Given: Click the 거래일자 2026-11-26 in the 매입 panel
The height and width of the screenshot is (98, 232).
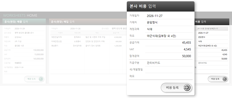Looking at the screenshot, I should (76, 28).
